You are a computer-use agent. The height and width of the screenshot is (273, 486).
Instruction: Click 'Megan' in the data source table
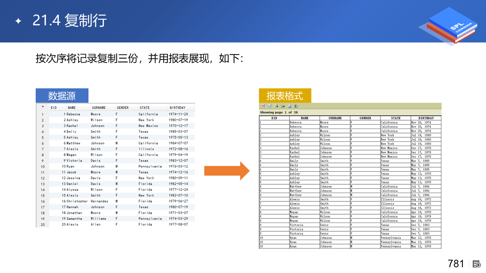[x=71, y=155]
